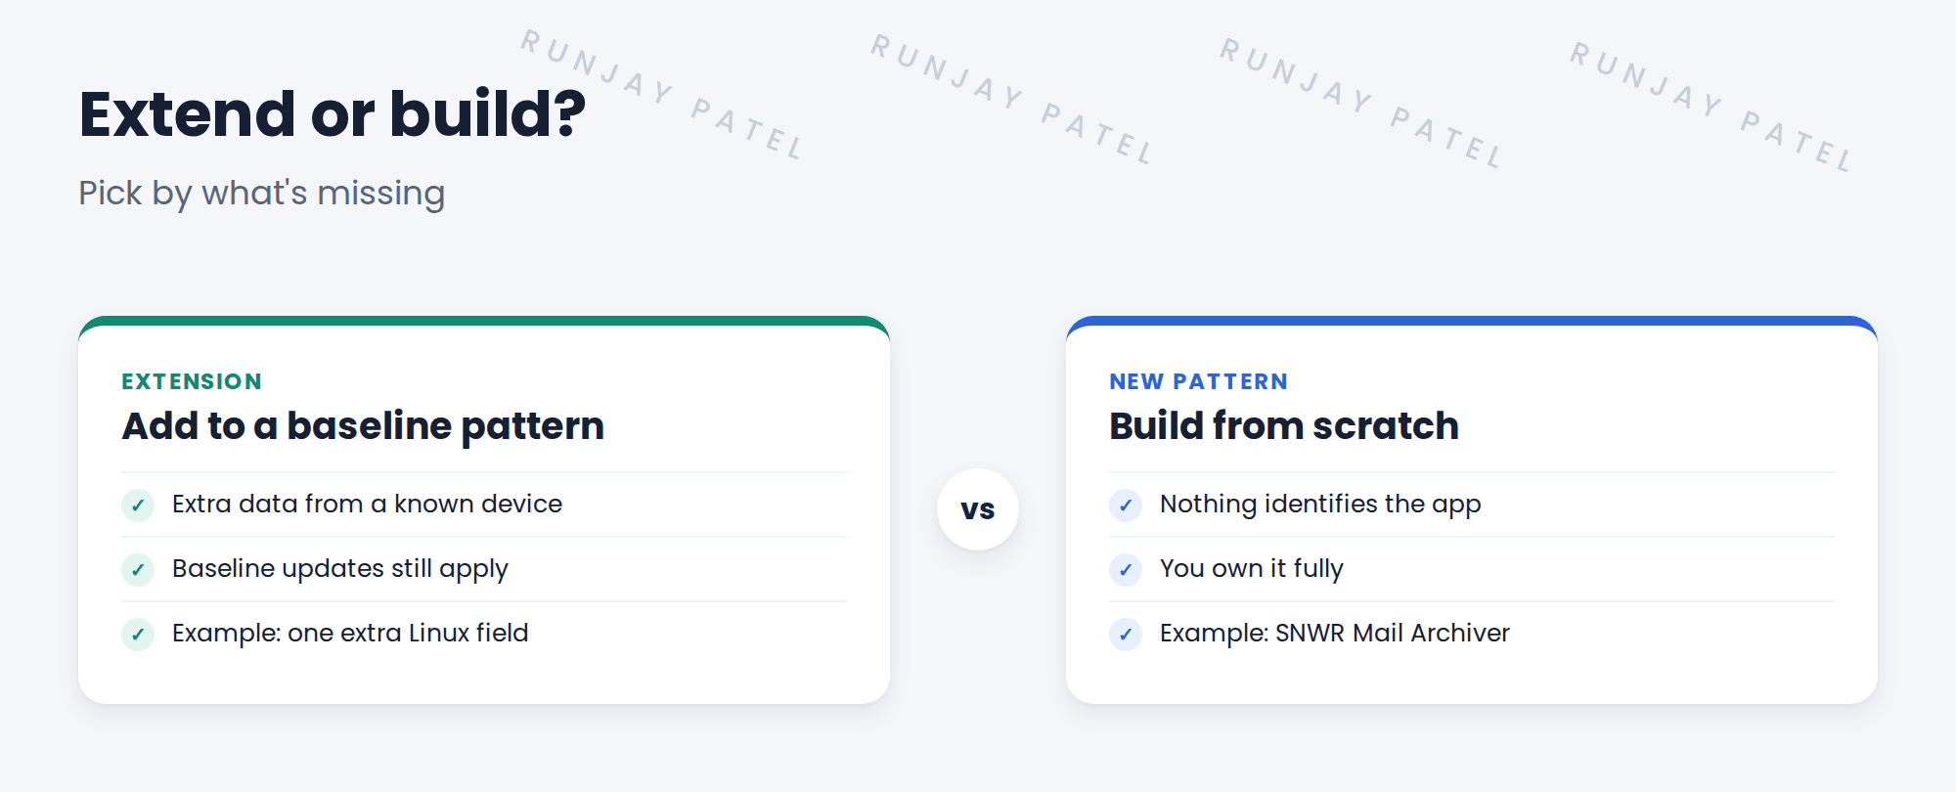Viewport: 1956px width, 792px height.
Task: Click the round 'vs' badge
Action: pos(978,509)
